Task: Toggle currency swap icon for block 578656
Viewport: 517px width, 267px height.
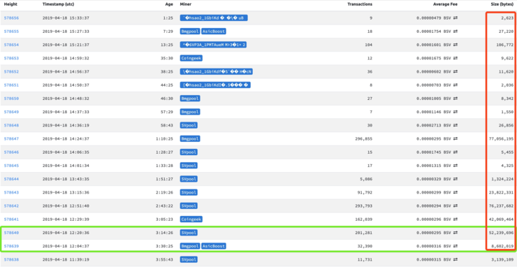Action: [x=456, y=17]
